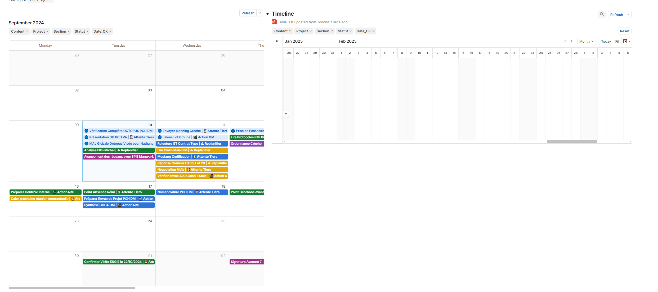Expand timeline sidebar with double-chevron icon
Viewport: 658px width, 292px height.
(x=277, y=41)
